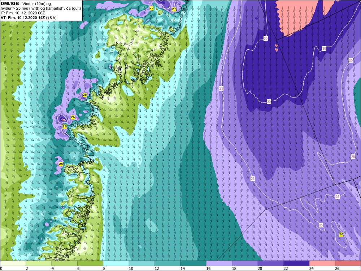Click the legend scale number '26'

coord(337,268)
